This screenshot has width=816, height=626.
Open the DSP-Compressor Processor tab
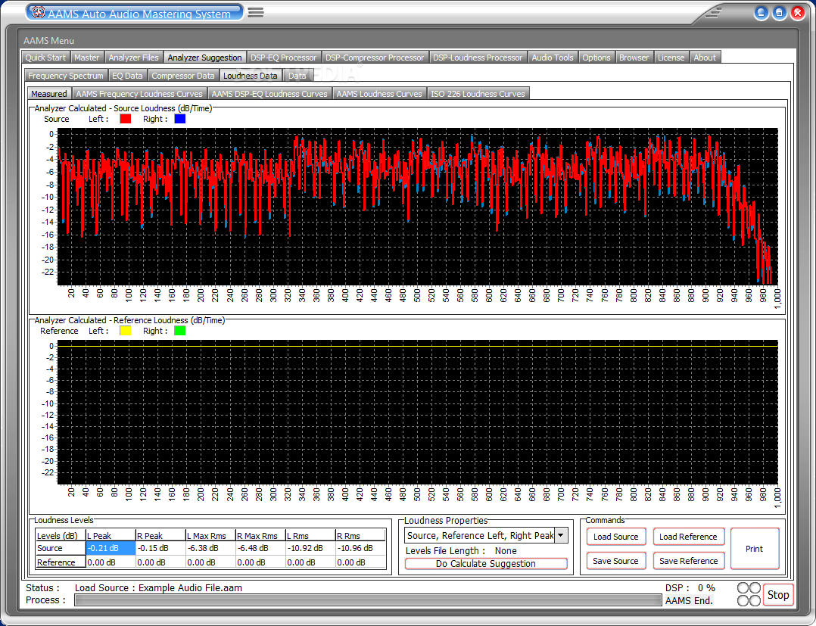click(x=375, y=58)
